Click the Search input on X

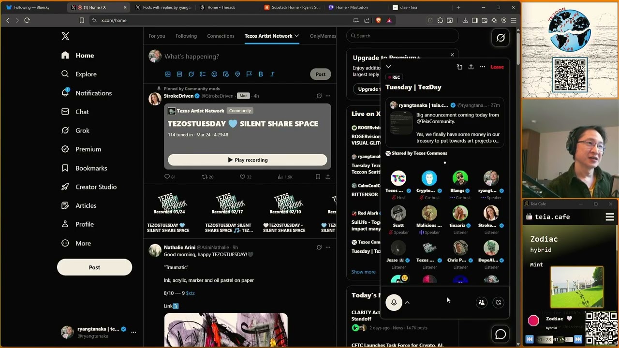pos(403,36)
